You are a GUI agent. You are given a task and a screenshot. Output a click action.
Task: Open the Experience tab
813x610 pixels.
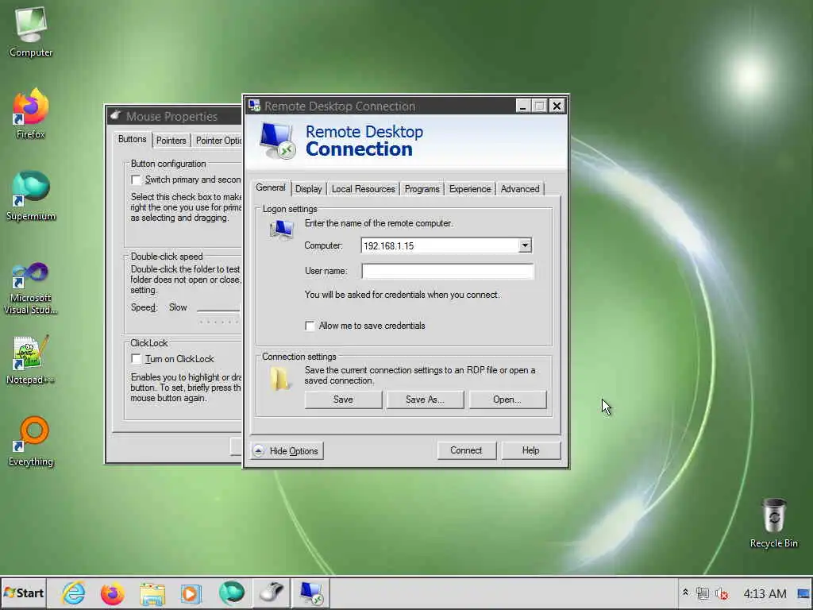pyautogui.click(x=470, y=189)
